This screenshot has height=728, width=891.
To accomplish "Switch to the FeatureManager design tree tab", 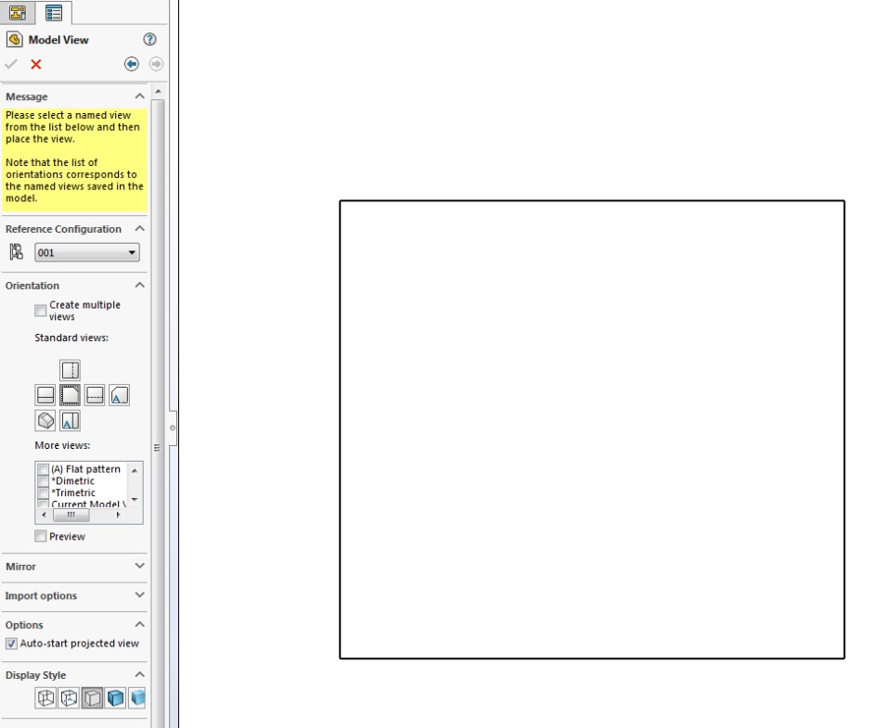I will (18, 12).
